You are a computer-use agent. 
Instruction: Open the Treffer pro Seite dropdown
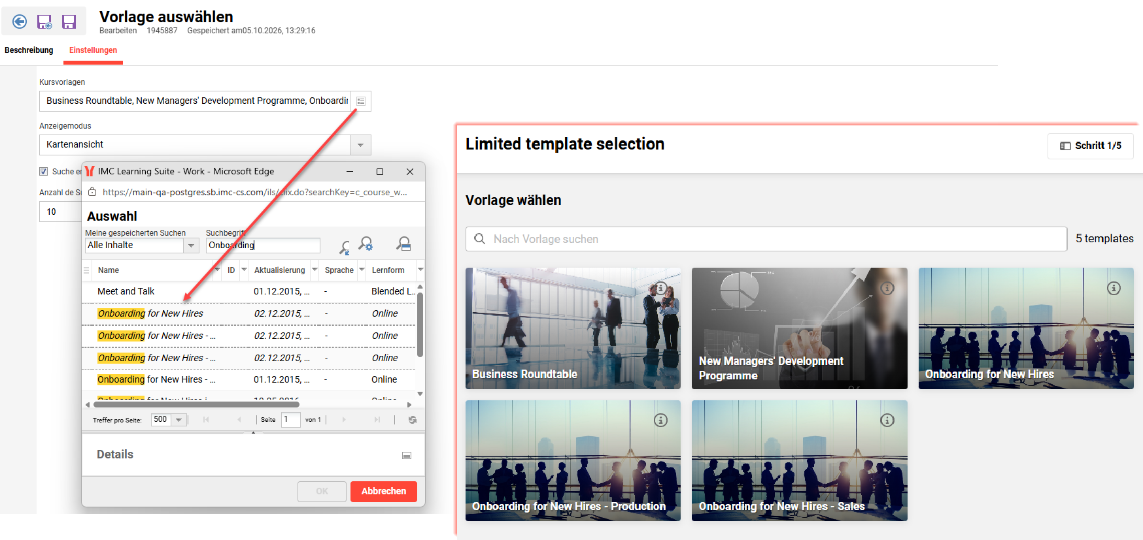point(179,420)
